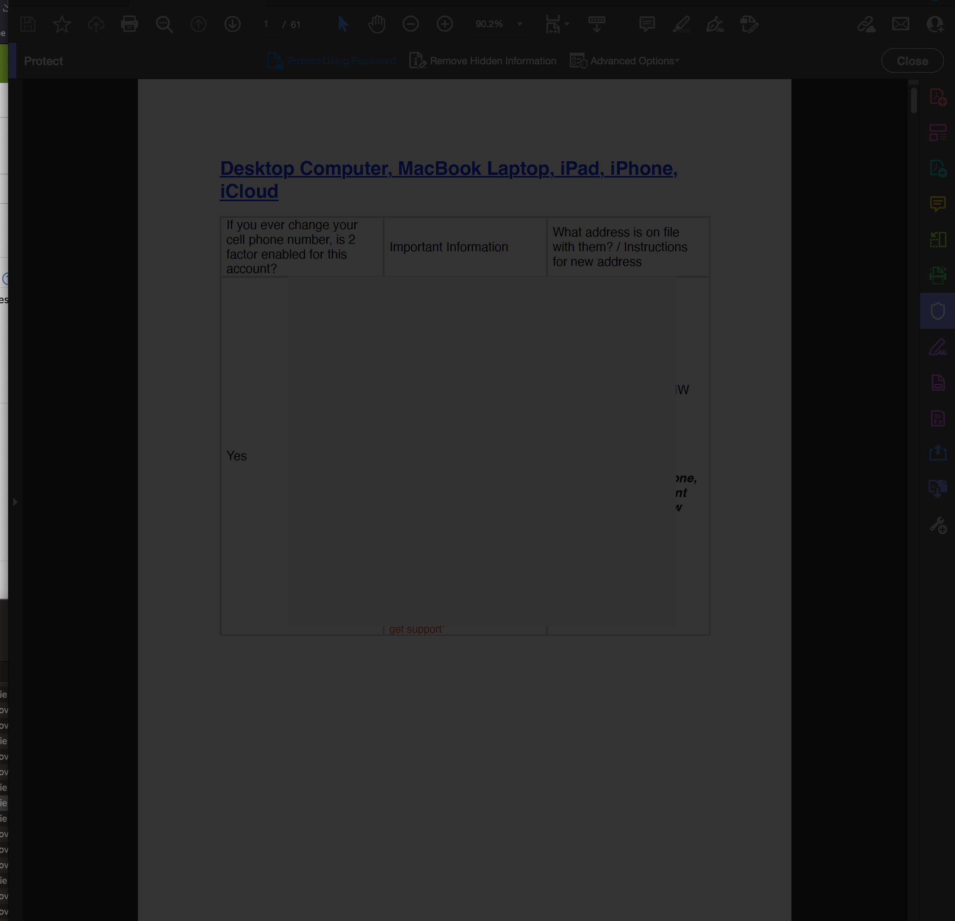Open Add Tools wrench at sidebar bottom
955x921 pixels.
pyautogui.click(x=938, y=525)
